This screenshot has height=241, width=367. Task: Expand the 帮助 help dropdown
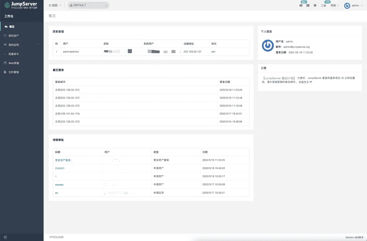click(x=335, y=5)
